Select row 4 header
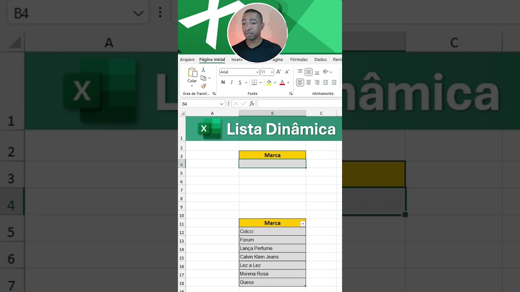520x292 pixels. coord(182,164)
